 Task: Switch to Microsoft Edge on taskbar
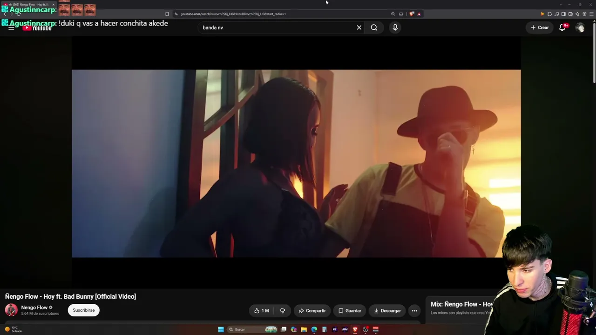click(x=314, y=329)
